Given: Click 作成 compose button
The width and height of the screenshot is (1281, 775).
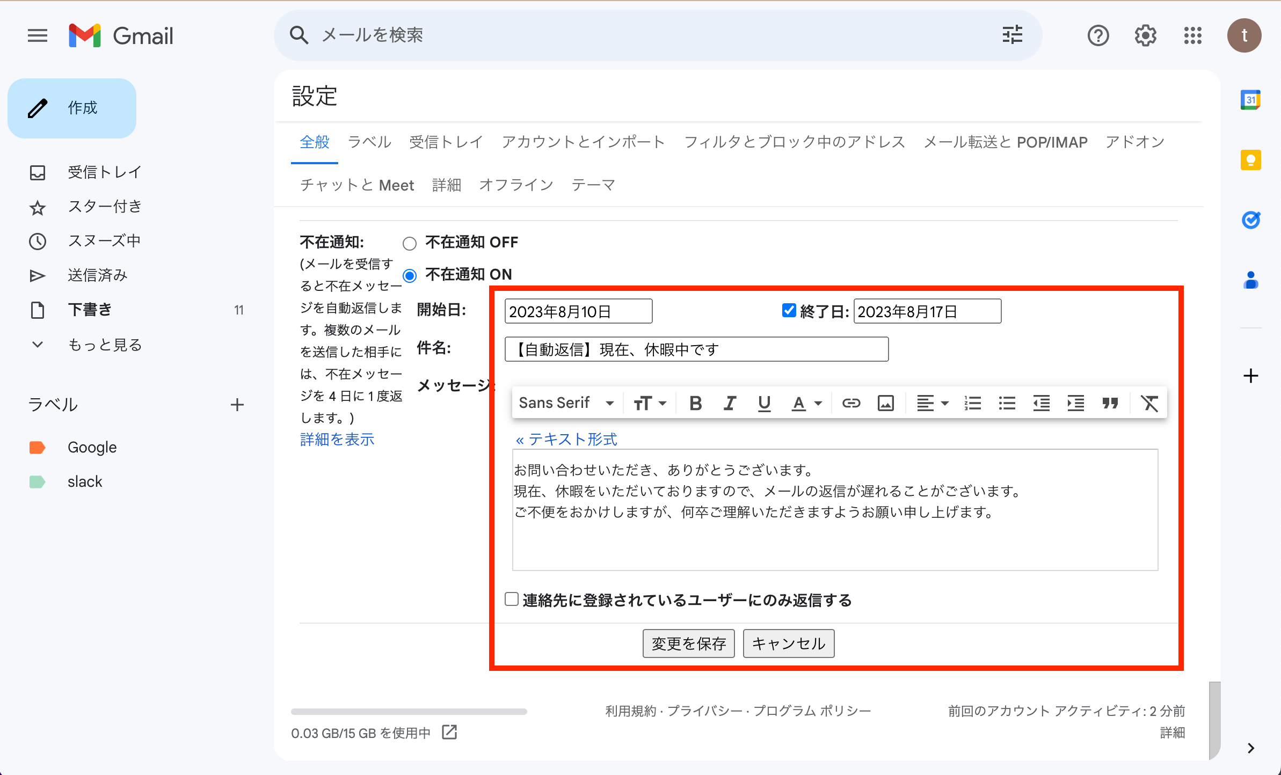Looking at the screenshot, I should [x=72, y=108].
